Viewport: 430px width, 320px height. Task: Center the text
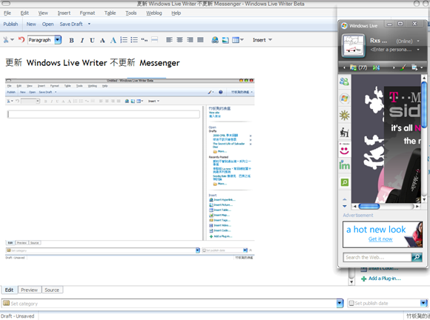click(179, 40)
